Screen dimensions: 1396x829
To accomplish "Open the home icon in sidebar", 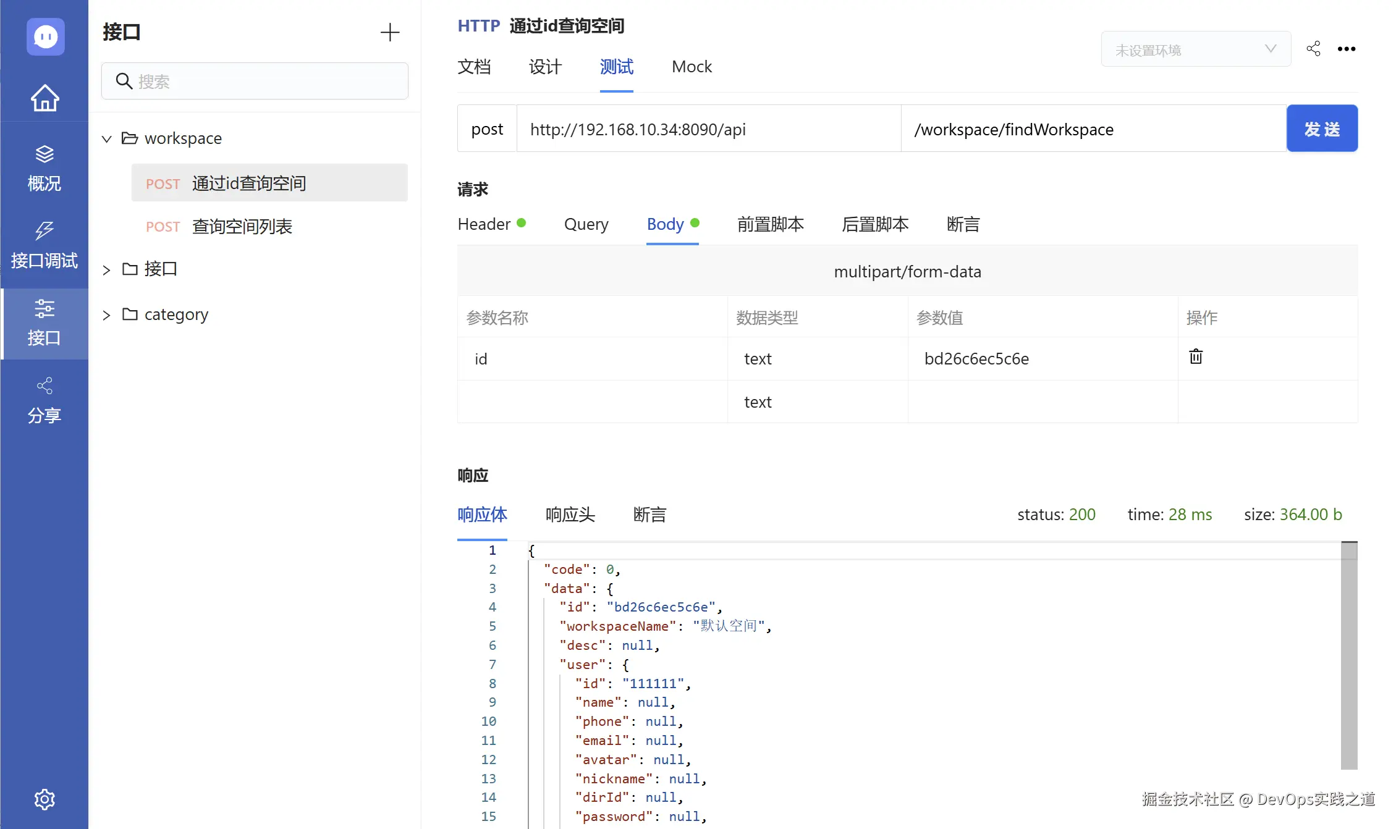I will (44, 98).
